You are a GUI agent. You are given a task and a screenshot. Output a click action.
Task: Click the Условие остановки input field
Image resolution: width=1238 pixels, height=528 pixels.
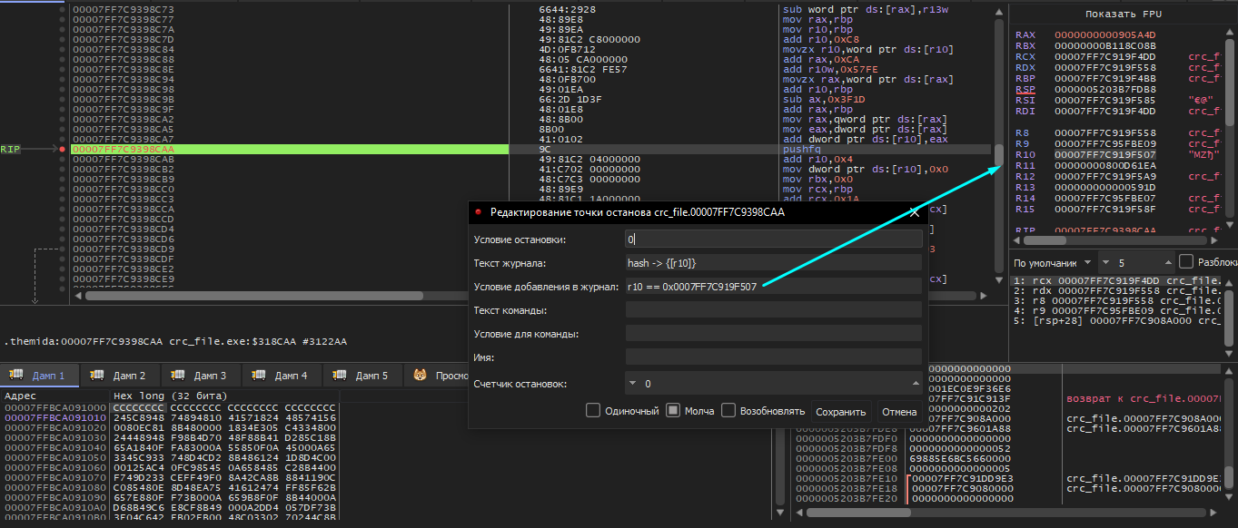click(x=774, y=240)
